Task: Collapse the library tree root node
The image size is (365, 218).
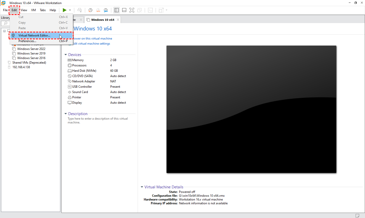Action: (4, 31)
